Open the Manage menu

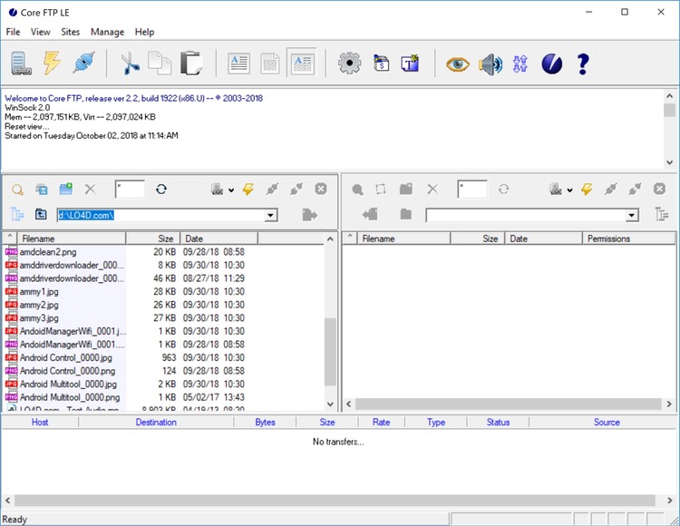point(108,32)
